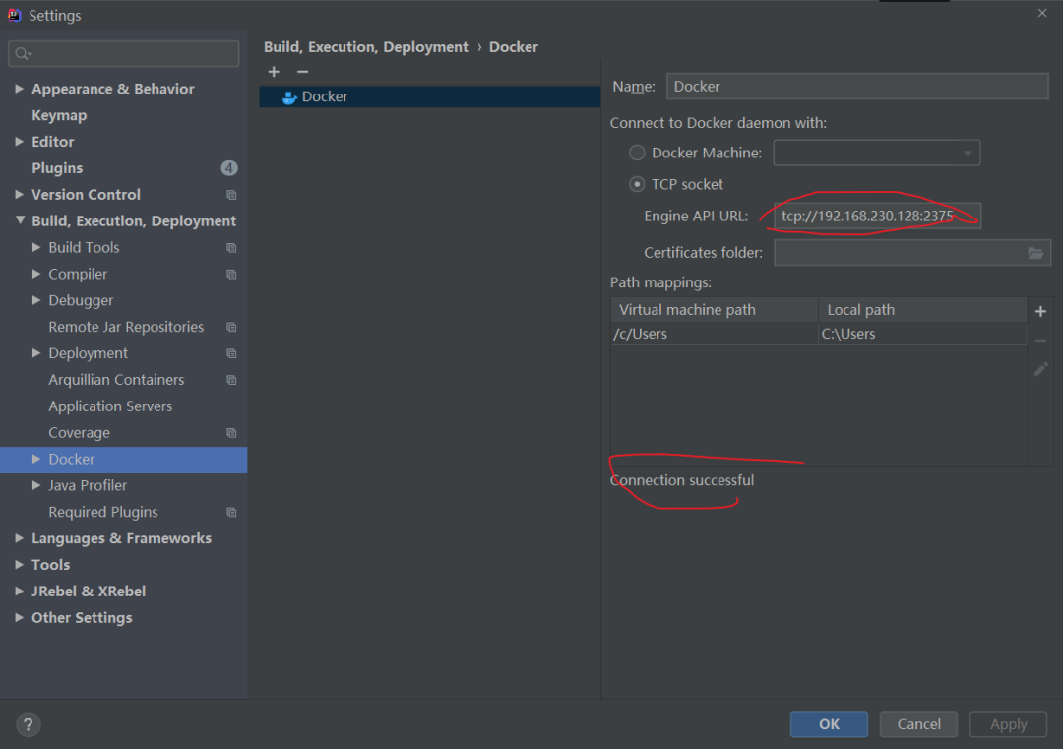
Task: Click project-level icon next to Build Tools
Action: click(x=231, y=248)
